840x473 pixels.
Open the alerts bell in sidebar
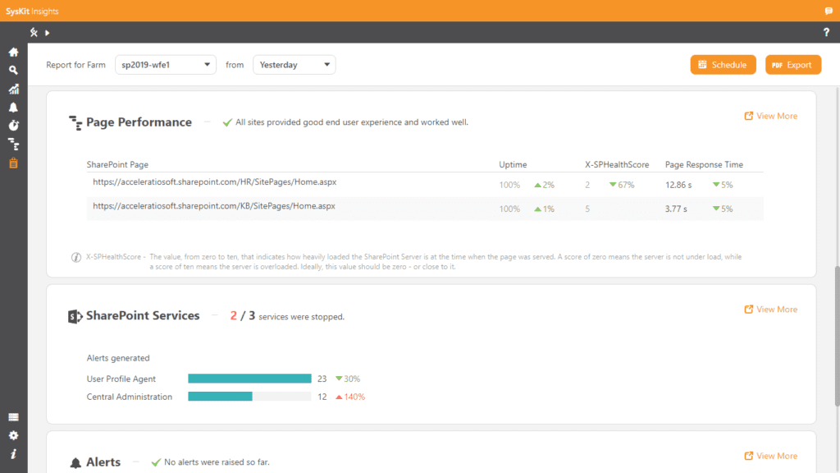[13, 108]
